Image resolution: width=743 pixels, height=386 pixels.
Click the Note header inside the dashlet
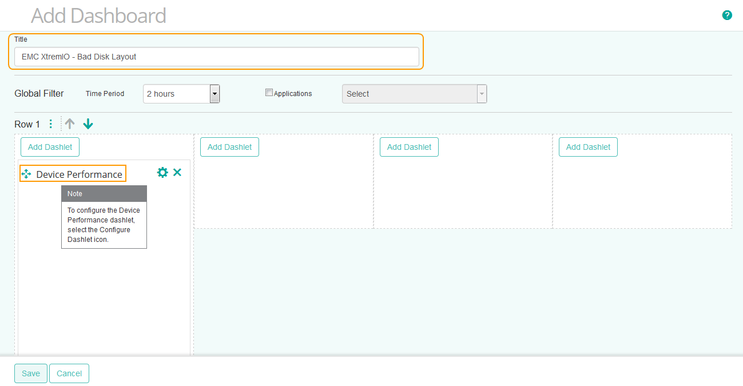coord(104,193)
